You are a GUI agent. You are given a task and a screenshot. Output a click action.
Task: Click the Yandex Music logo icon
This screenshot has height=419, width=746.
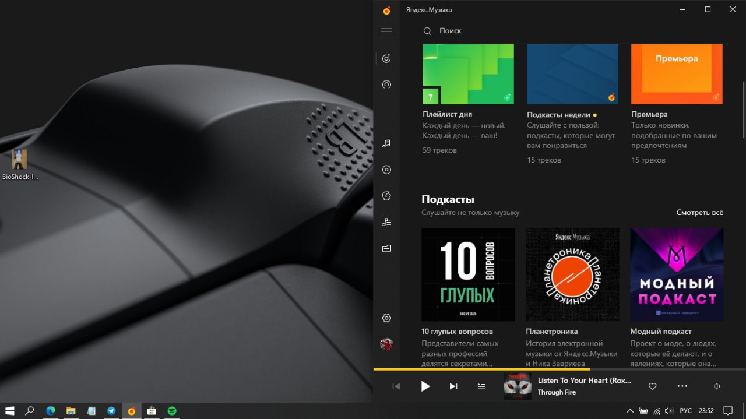click(x=386, y=10)
